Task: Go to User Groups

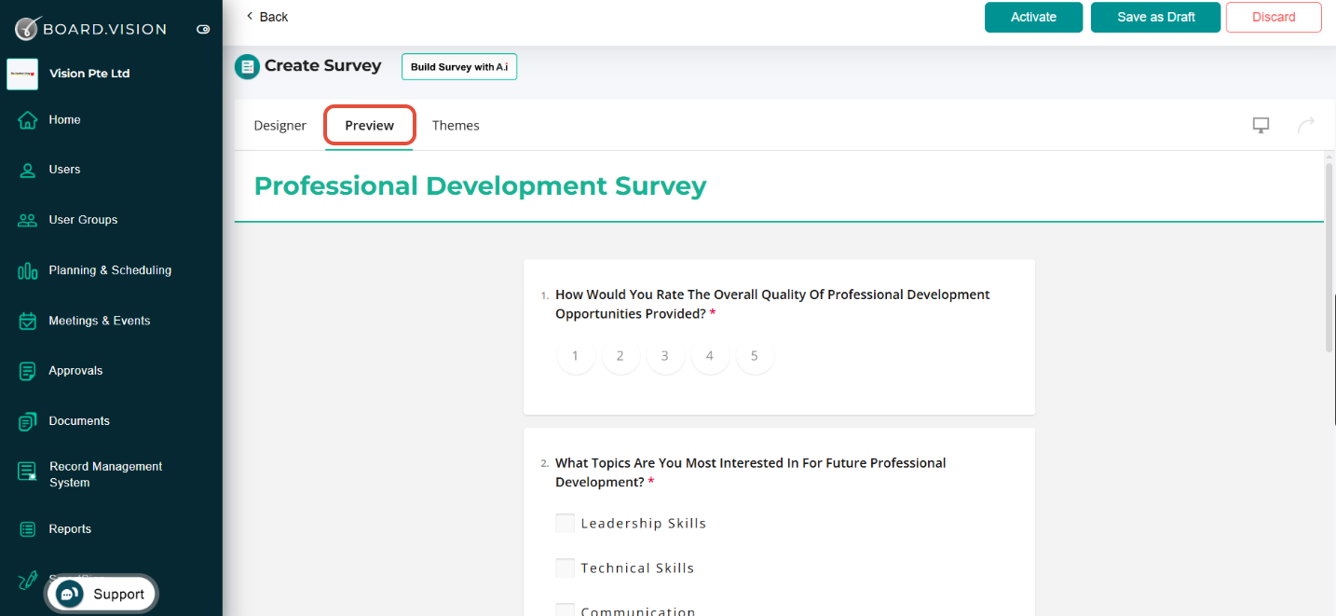Action: (83, 220)
